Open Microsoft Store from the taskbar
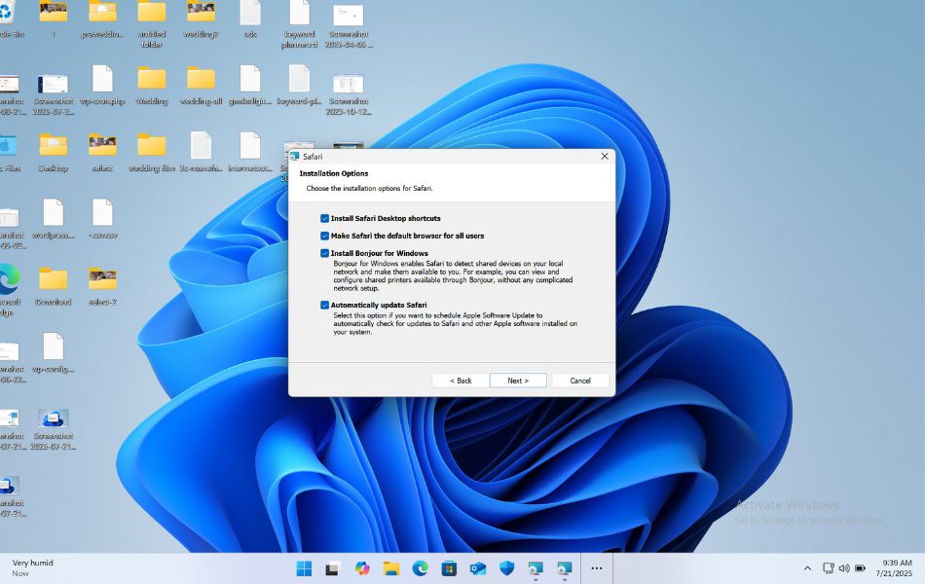 (x=448, y=567)
